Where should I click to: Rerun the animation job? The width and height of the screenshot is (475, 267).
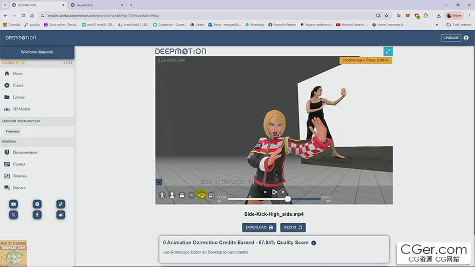(293, 227)
